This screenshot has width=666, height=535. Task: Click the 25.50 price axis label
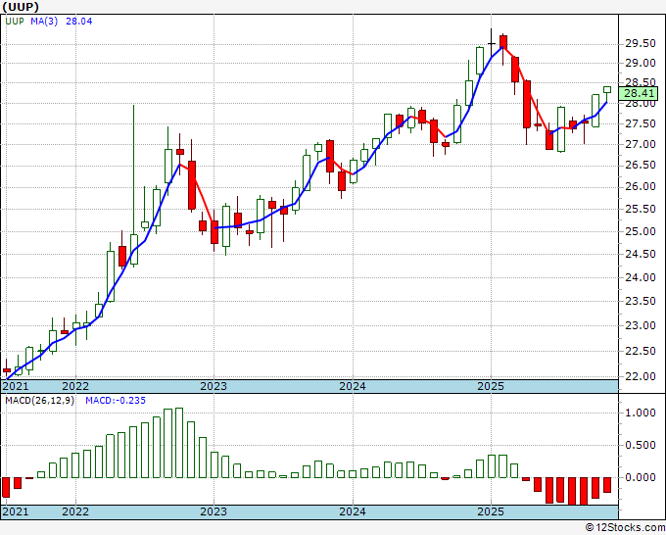pos(641,209)
